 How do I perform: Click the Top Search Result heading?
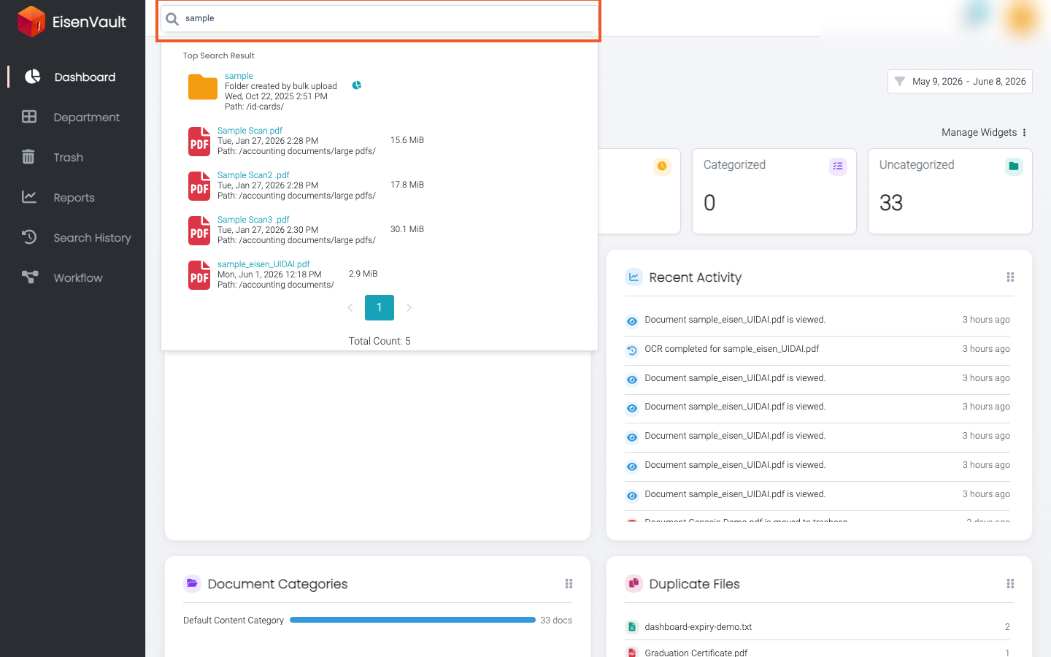219,55
